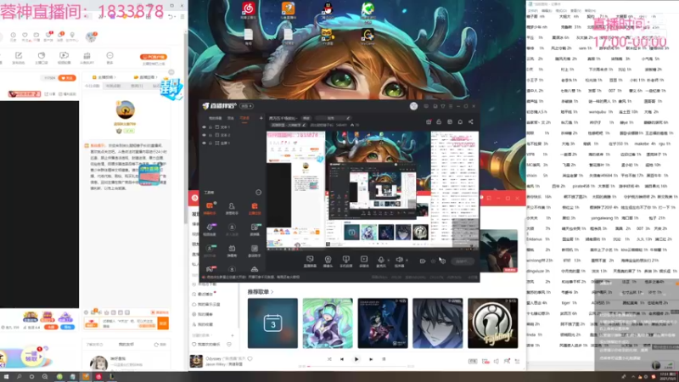
Task: Add a new scene with plus button
Action: coord(261,118)
